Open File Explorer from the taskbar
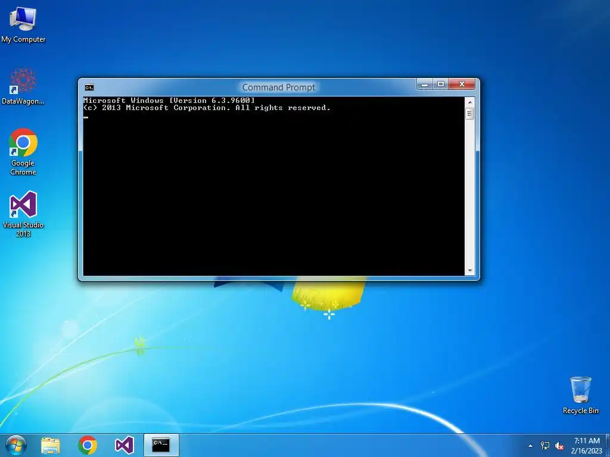The width and height of the screenshot is (610, 457). (51, 445)
